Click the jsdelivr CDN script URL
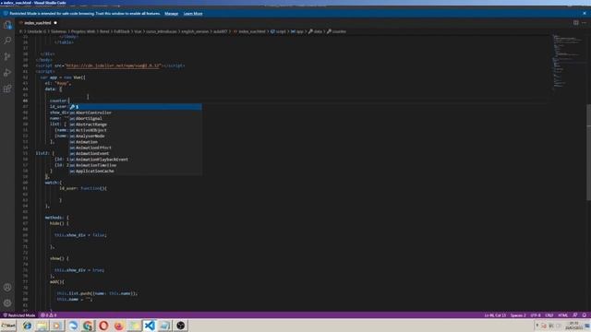The image size is (591, 332). [x=113, y=65]
